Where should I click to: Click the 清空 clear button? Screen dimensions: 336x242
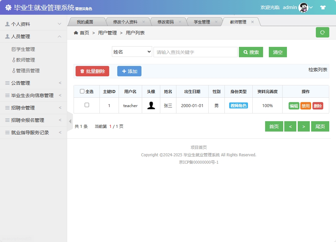278,52
